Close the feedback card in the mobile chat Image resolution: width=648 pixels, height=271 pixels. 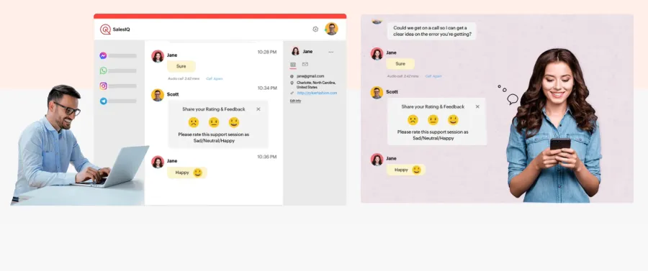coord(477,106)
